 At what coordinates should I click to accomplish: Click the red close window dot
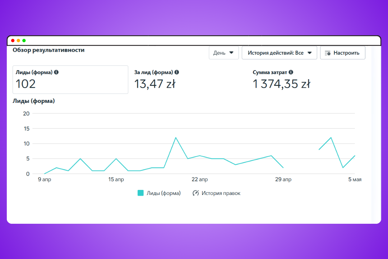[x=13, y=41]
